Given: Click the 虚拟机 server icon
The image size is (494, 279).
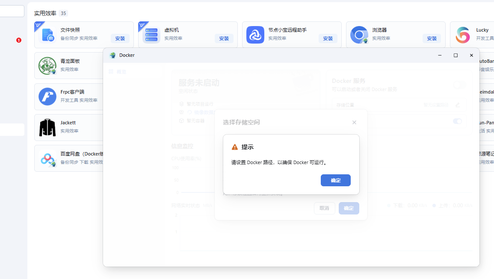Looking at the screenshot, I should point(151,35).
